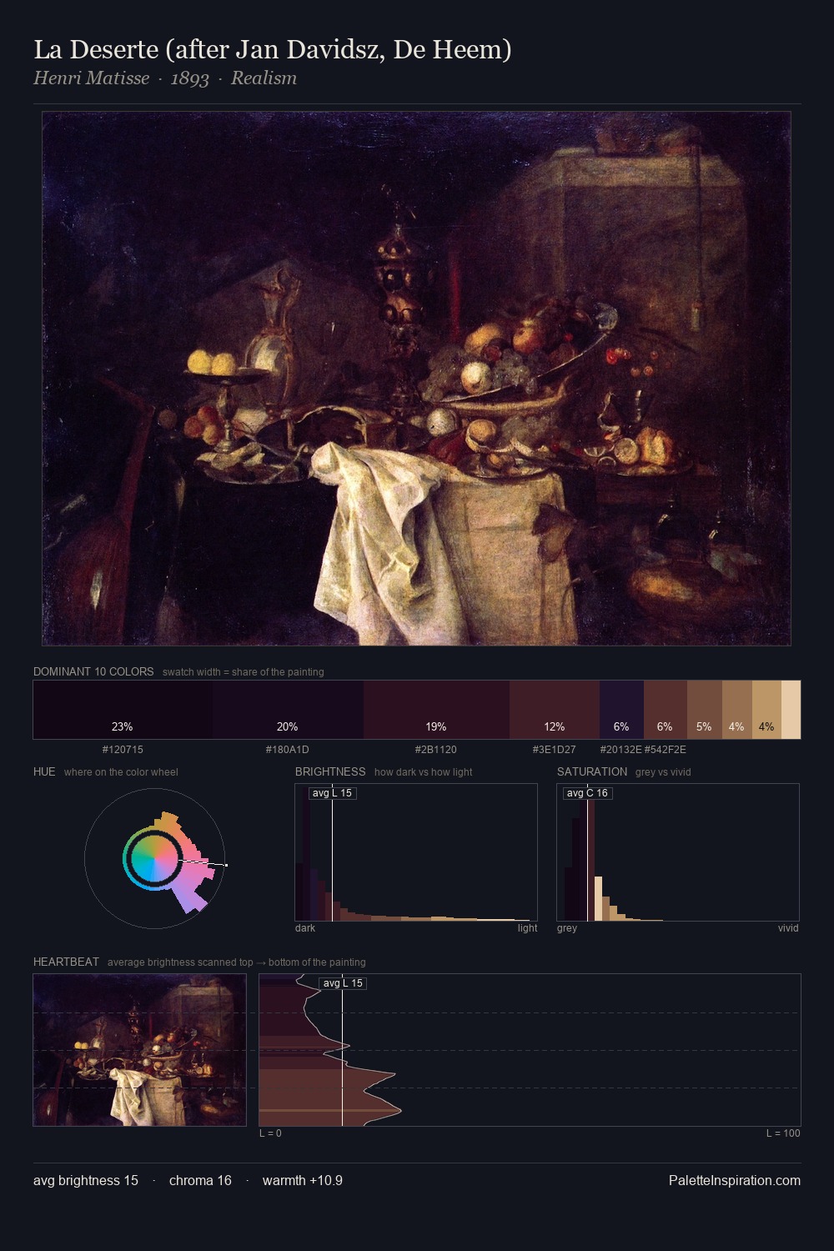Click the 'dark' axis label under Brightness
Image resolution: width=834 pixels, height=1251 pixels.
pos(305,928)
